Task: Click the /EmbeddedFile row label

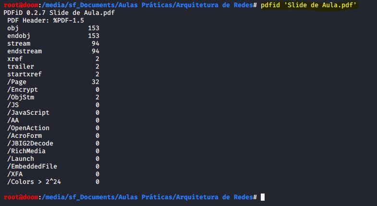Action: pos(32,166)
